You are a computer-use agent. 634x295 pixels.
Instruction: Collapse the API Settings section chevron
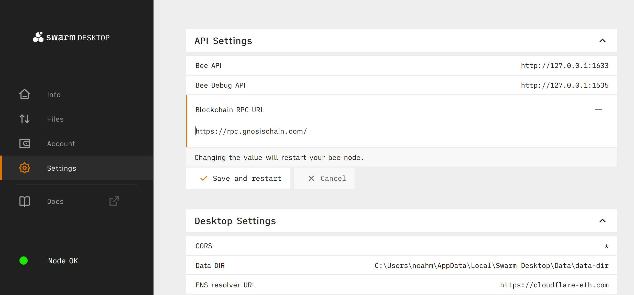coord(602,41)
